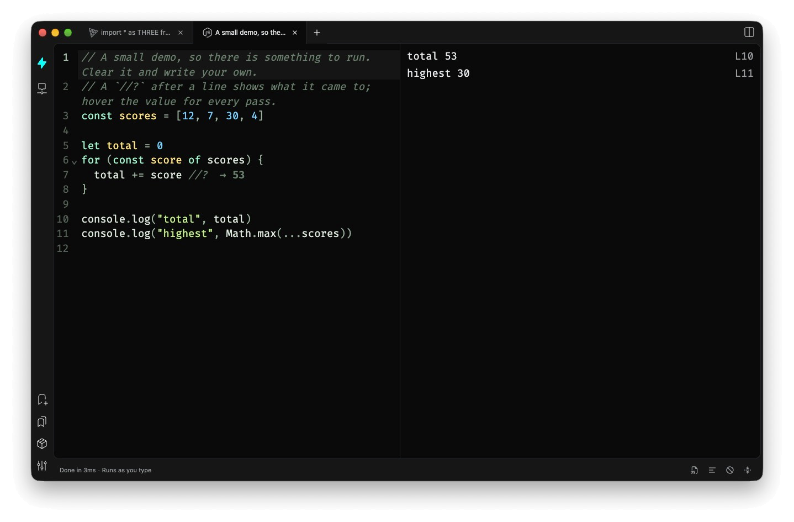
Task: Toggle the 'Runs as you type' mode
Action: 126,470
